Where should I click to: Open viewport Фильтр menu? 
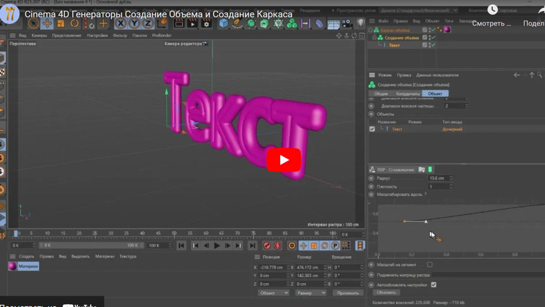tap(120, 35)
